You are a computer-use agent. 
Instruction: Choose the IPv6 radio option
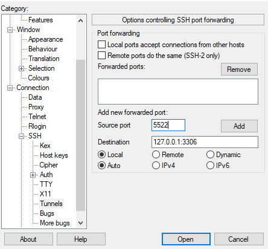tap(210, 166)
